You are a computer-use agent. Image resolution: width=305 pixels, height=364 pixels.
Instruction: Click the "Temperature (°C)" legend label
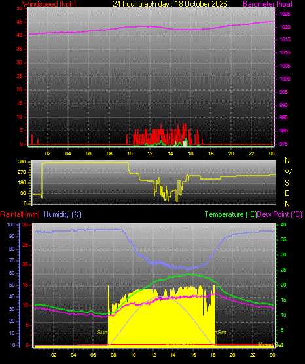tap(230, 214)
